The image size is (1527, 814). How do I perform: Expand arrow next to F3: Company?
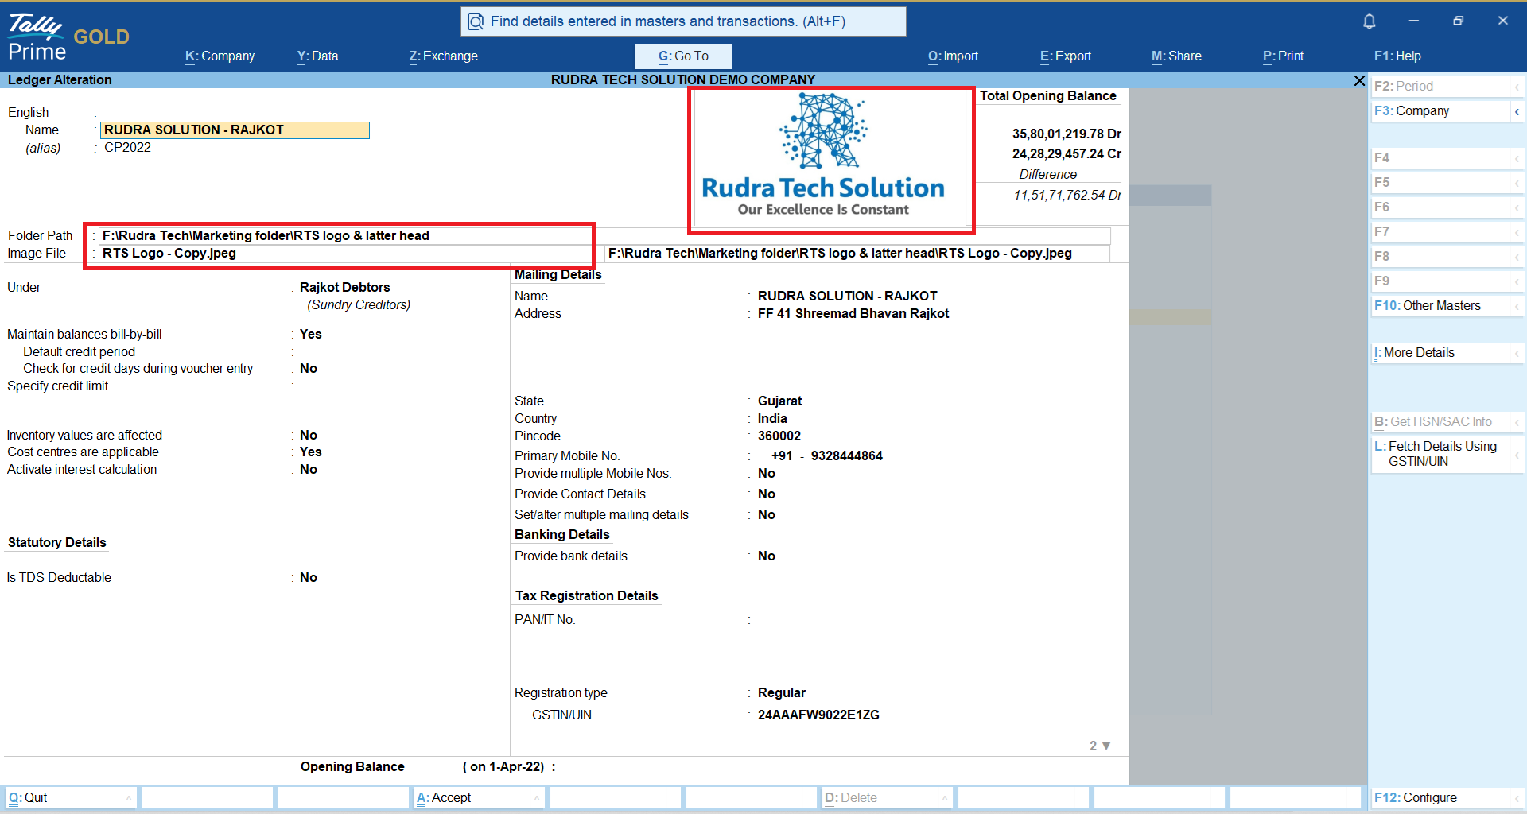pos(1517,111)
